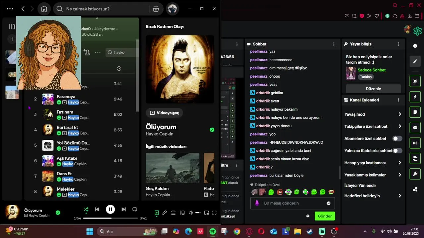
Task: Open Spotify profile avatar menu
Action: (x=172, y=9)
